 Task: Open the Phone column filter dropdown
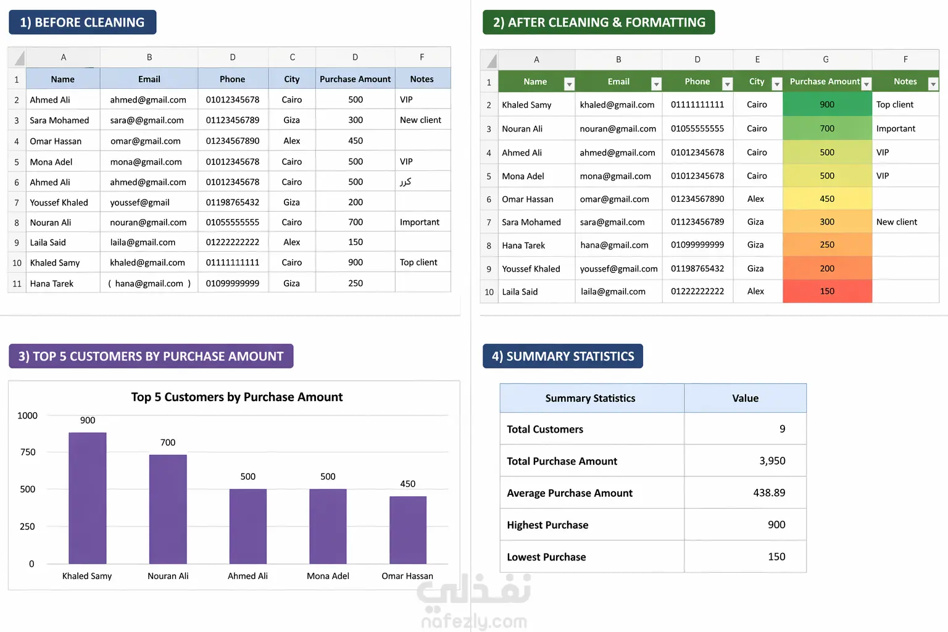[x=727, y=83]
